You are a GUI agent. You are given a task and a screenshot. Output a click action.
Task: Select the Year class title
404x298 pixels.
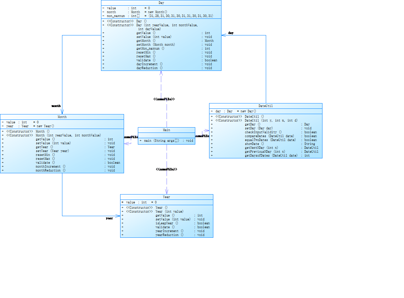tap(167, 197)
